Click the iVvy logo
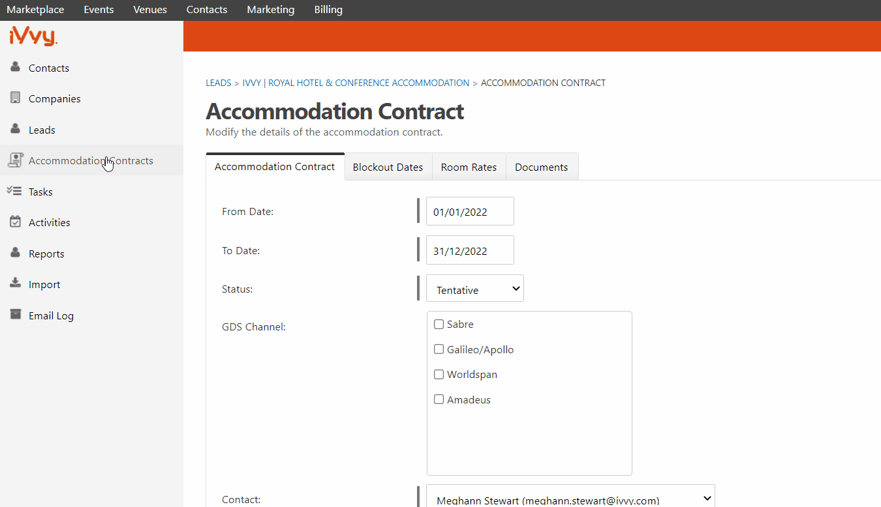This screenshot has width=881, height=507. (33, 36)
